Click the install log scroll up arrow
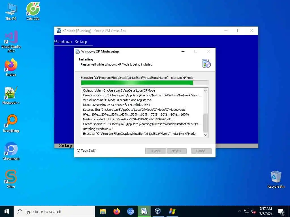Image resolution: width=290 pixels, height=217 pixels. click(205, 90)
